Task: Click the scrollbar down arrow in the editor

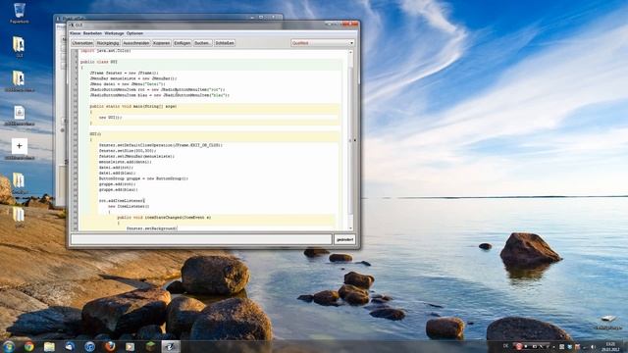Action: tap(350, 228)
